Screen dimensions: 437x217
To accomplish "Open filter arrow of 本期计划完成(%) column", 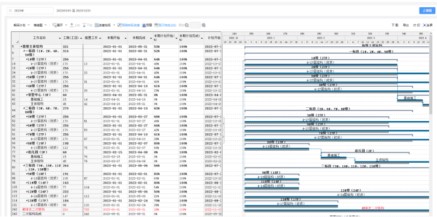I will coord(202,38).
